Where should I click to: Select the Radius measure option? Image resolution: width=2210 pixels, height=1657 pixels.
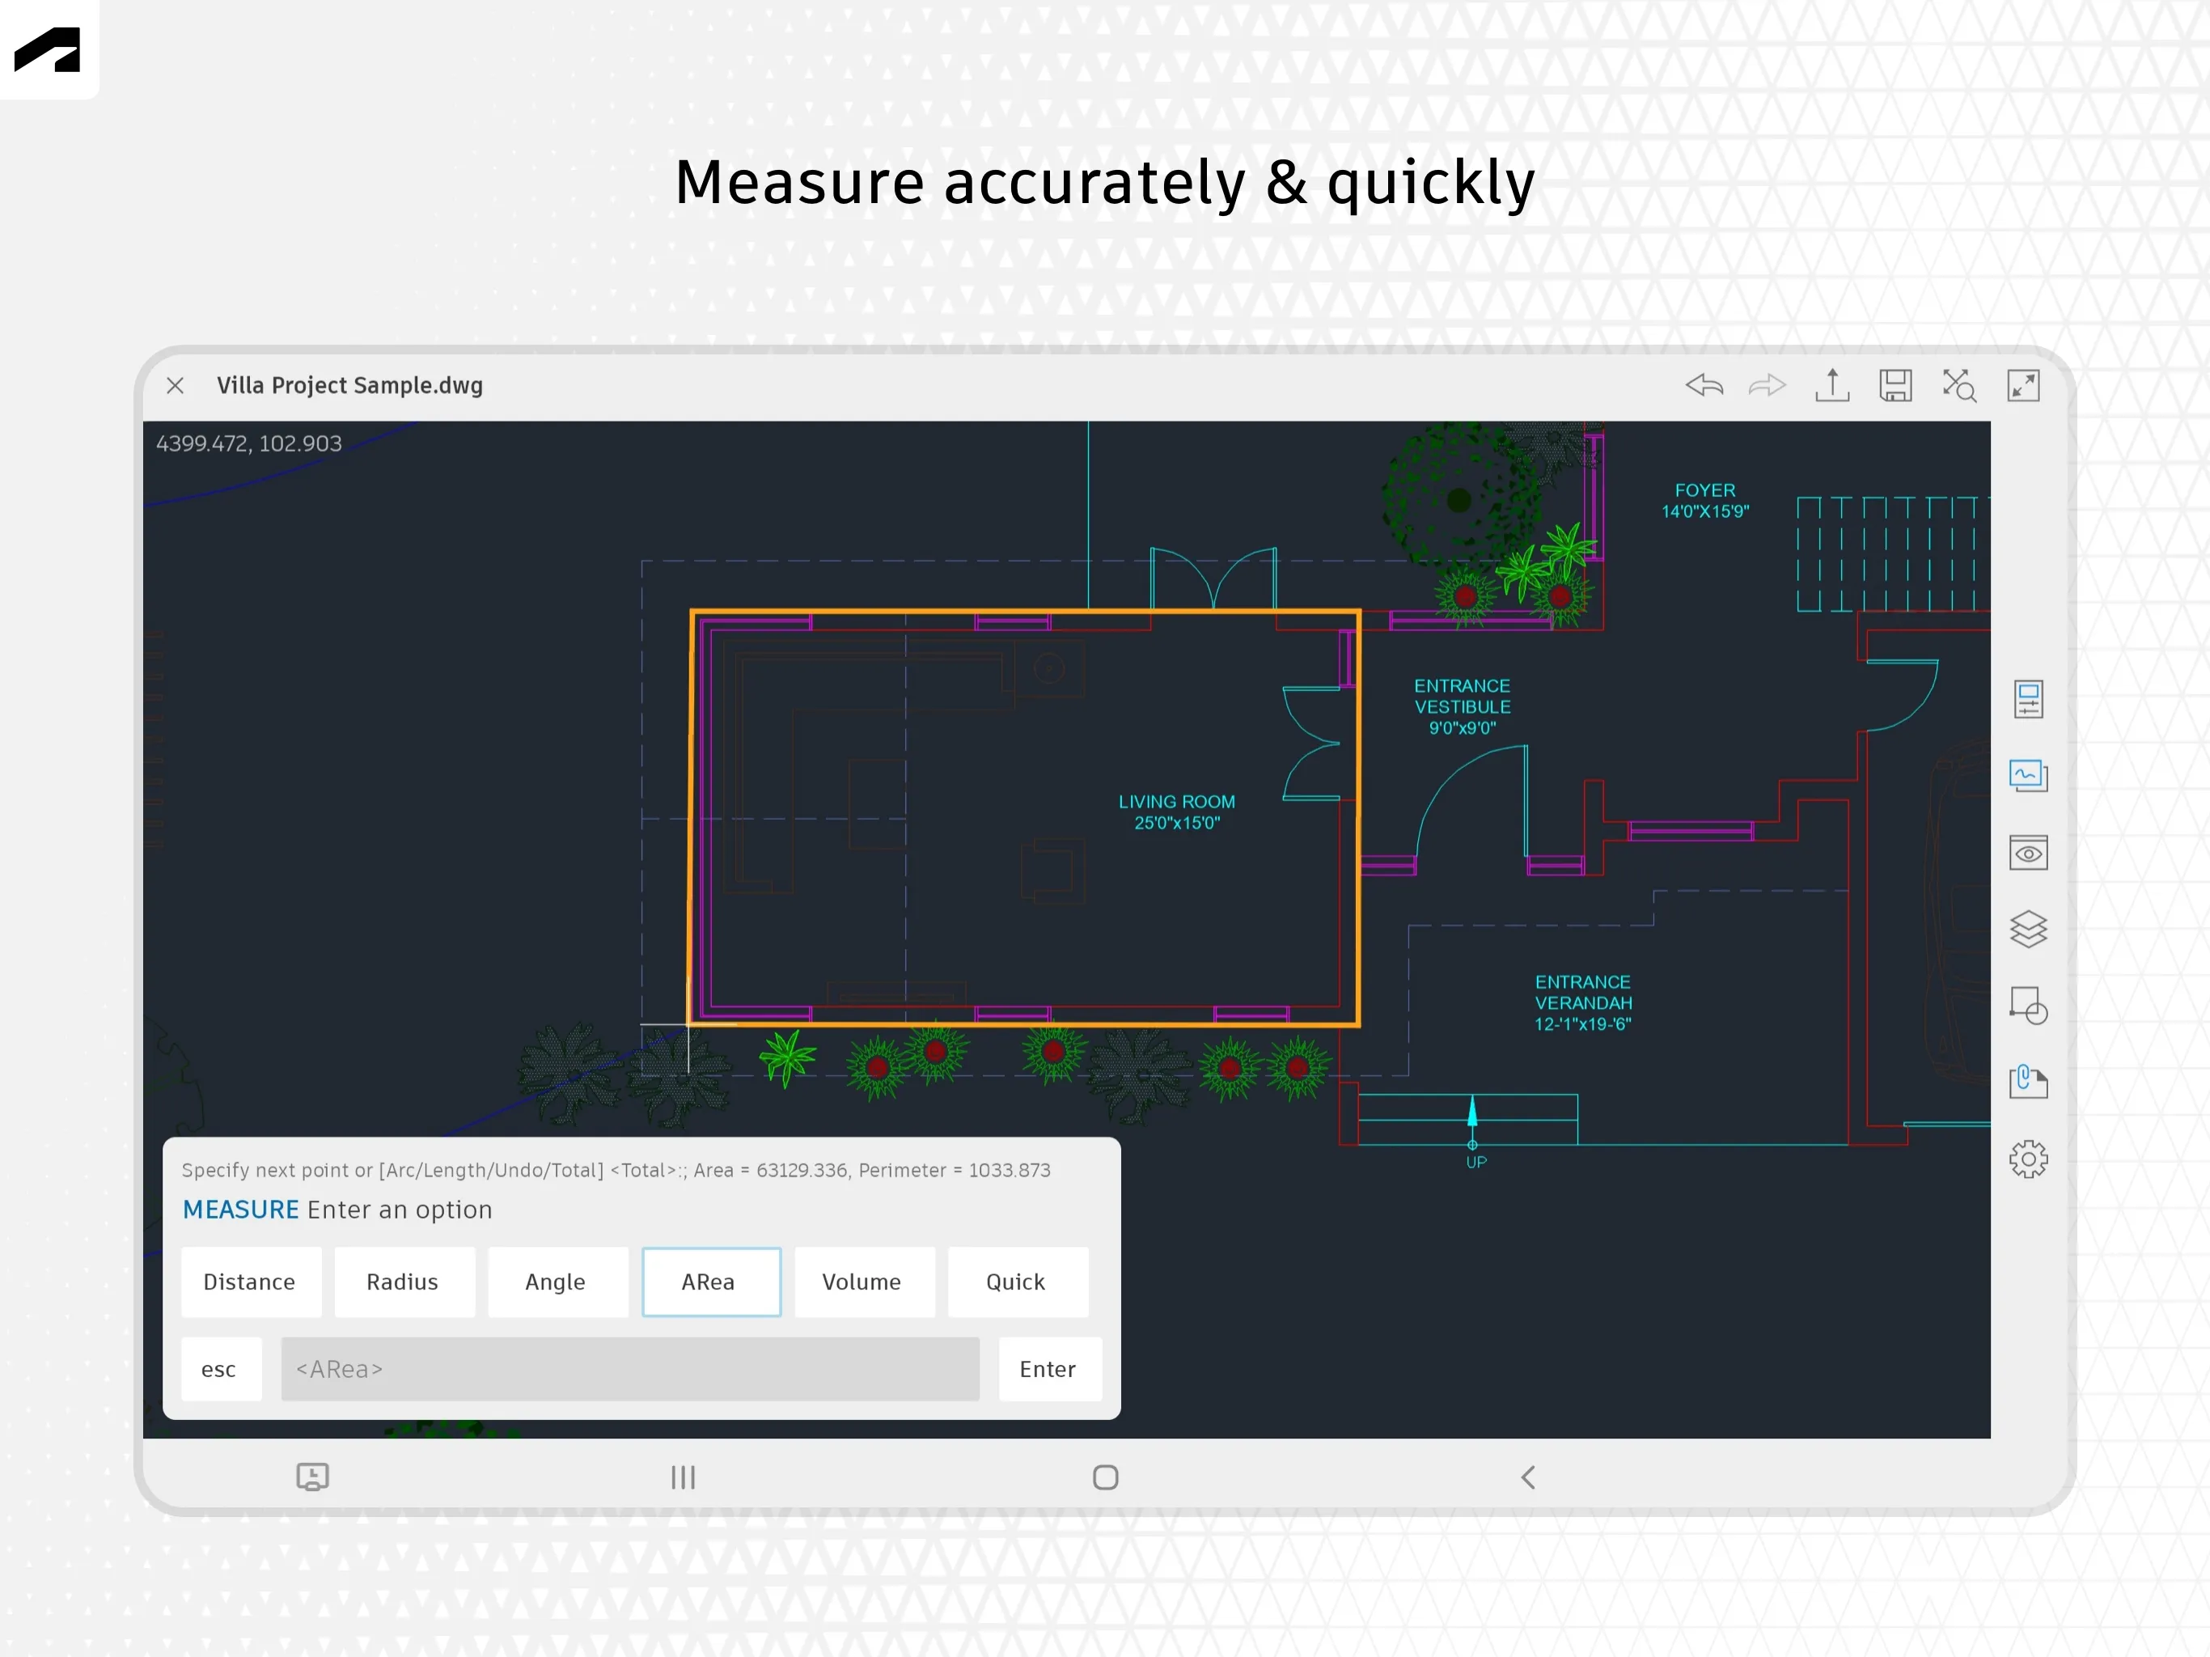coord(404,1282)
